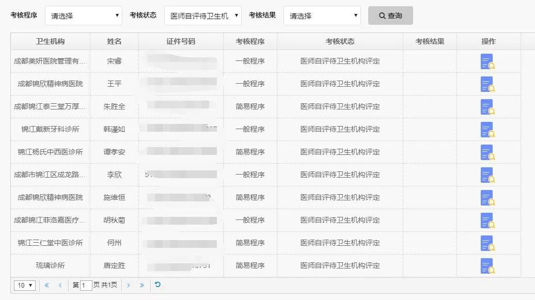Open 谭孝安's assessment details

[487, 152]
